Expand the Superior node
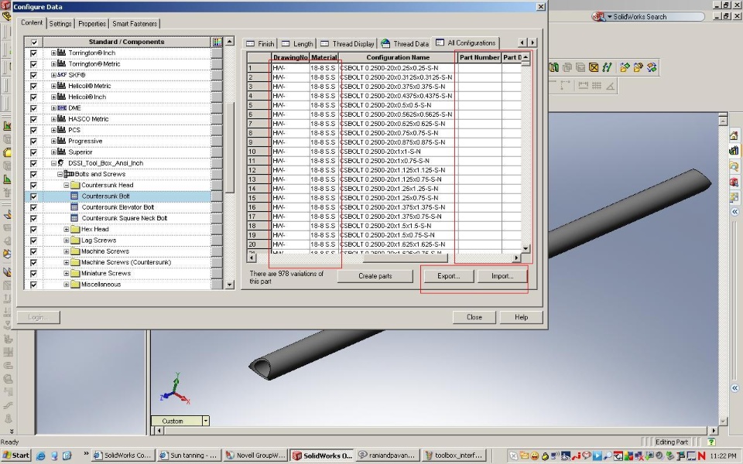 (x=53, y=152)
